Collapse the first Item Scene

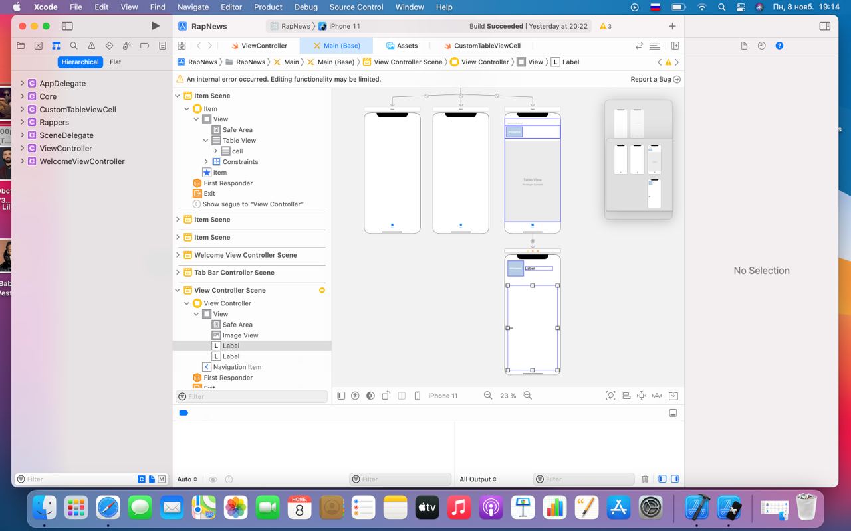[x=178, y=96]
